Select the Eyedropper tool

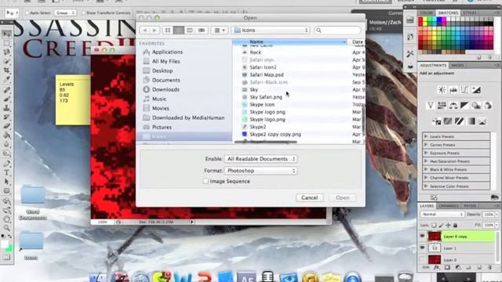[6, 79]
